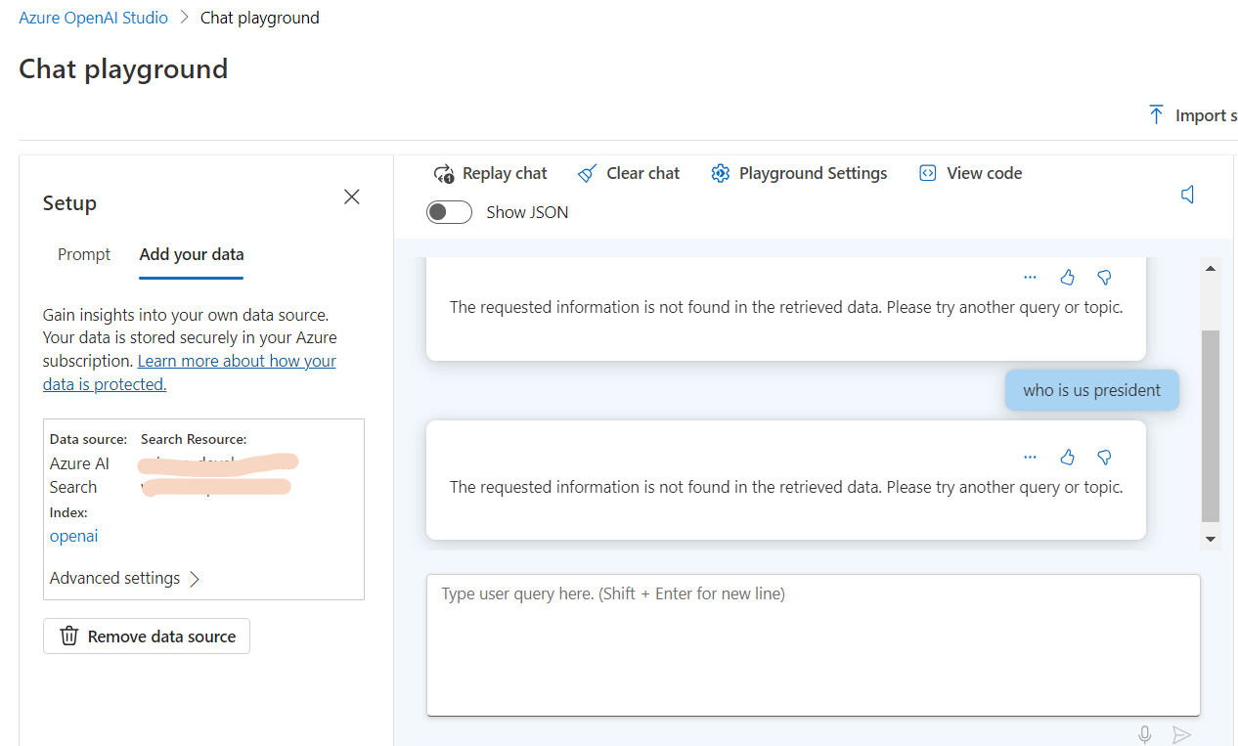This screenshot has height=746, width=1238.
Task: Click the 'Chat playground' page heading
Action: pyautogui.click(x=123, y=68)
